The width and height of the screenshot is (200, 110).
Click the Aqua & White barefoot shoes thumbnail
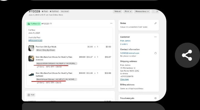pyautogui.click(x=31, y=58)
